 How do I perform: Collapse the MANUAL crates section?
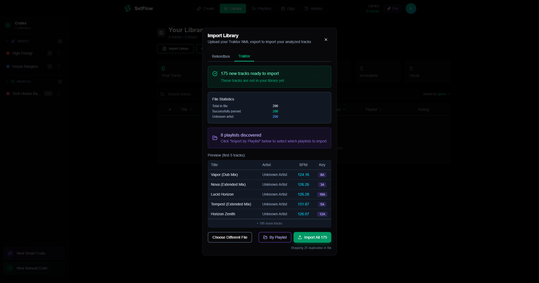[x=7, y=82]
